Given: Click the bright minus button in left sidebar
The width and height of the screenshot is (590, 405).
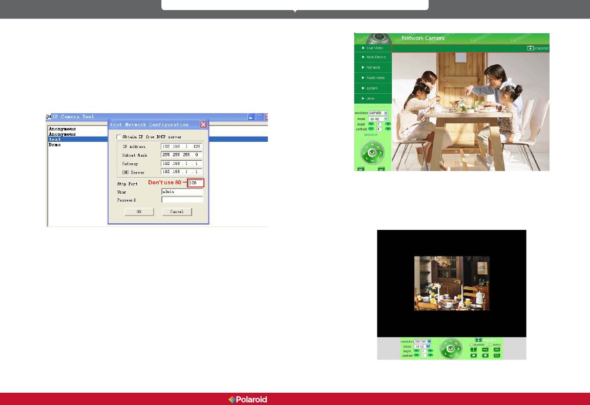Looking at the screenshot, I should [x=371, y=124].
